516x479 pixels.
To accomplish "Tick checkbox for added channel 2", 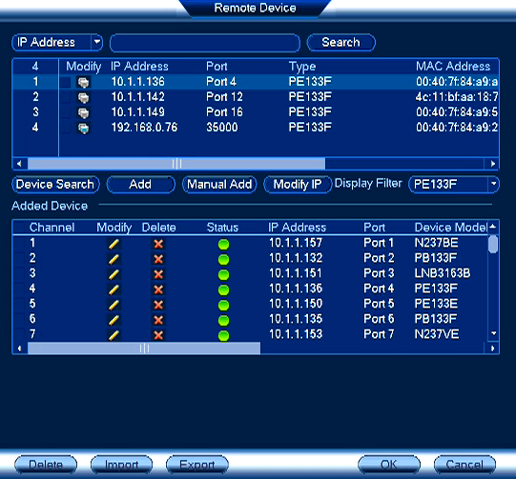I will tap(19, 259).
